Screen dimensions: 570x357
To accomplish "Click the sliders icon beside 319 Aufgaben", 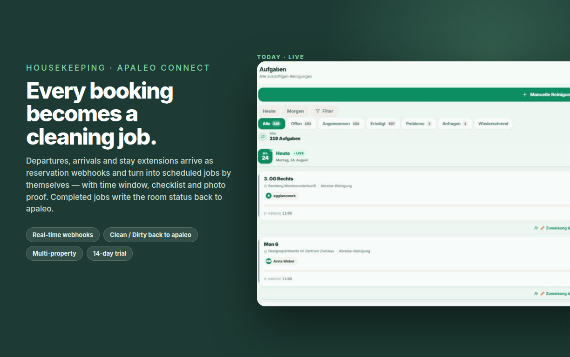I will click(x=263, y=137).
